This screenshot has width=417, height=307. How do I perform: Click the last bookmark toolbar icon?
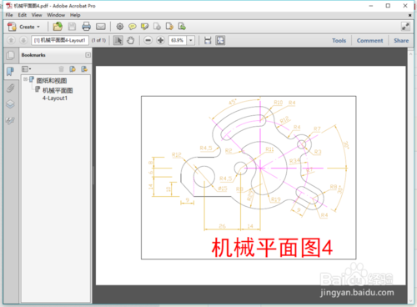(84, 68)
